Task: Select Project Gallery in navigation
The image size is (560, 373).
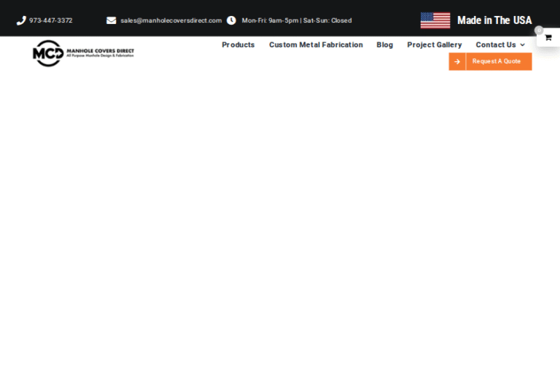Action: (434, 44)
